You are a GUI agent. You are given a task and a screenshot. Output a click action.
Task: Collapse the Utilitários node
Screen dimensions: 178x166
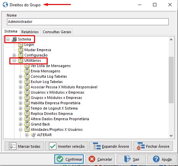pyautogui.click(x=14, y=60)
